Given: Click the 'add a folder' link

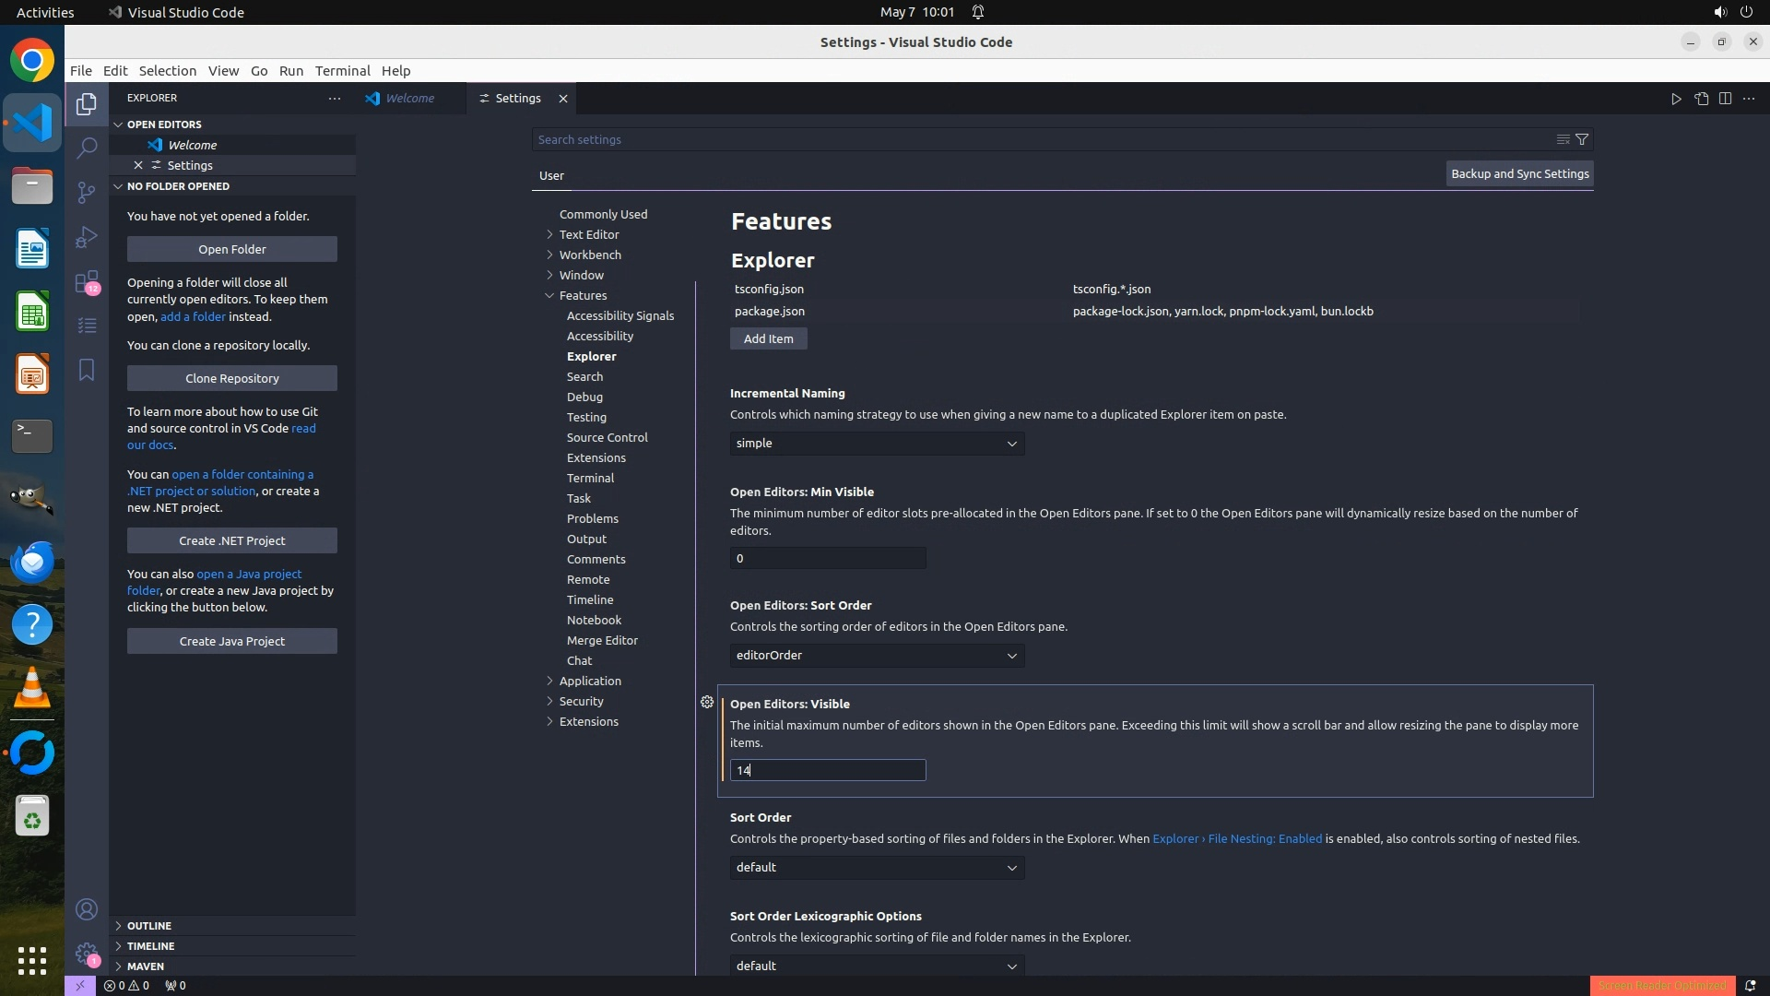Looking at the screenshot, I should [193, 316].
